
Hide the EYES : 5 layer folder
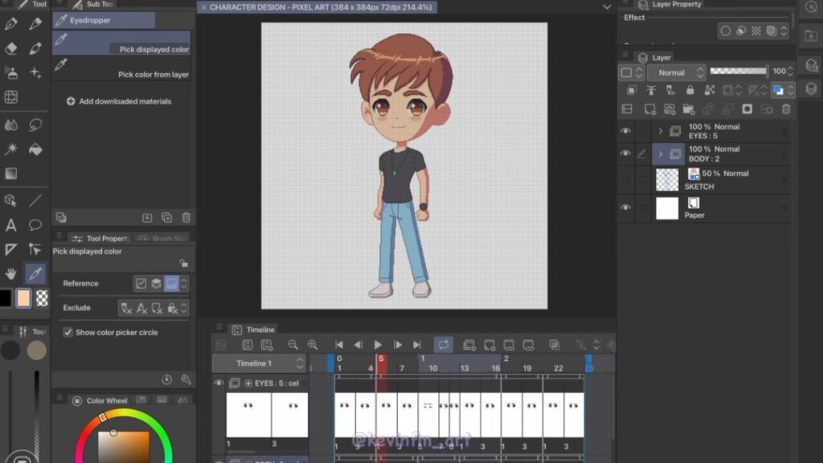625,131
